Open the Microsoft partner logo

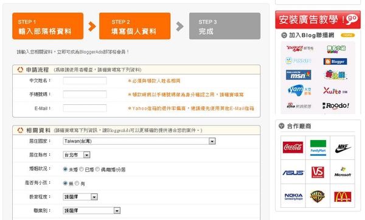click(342, 172)
